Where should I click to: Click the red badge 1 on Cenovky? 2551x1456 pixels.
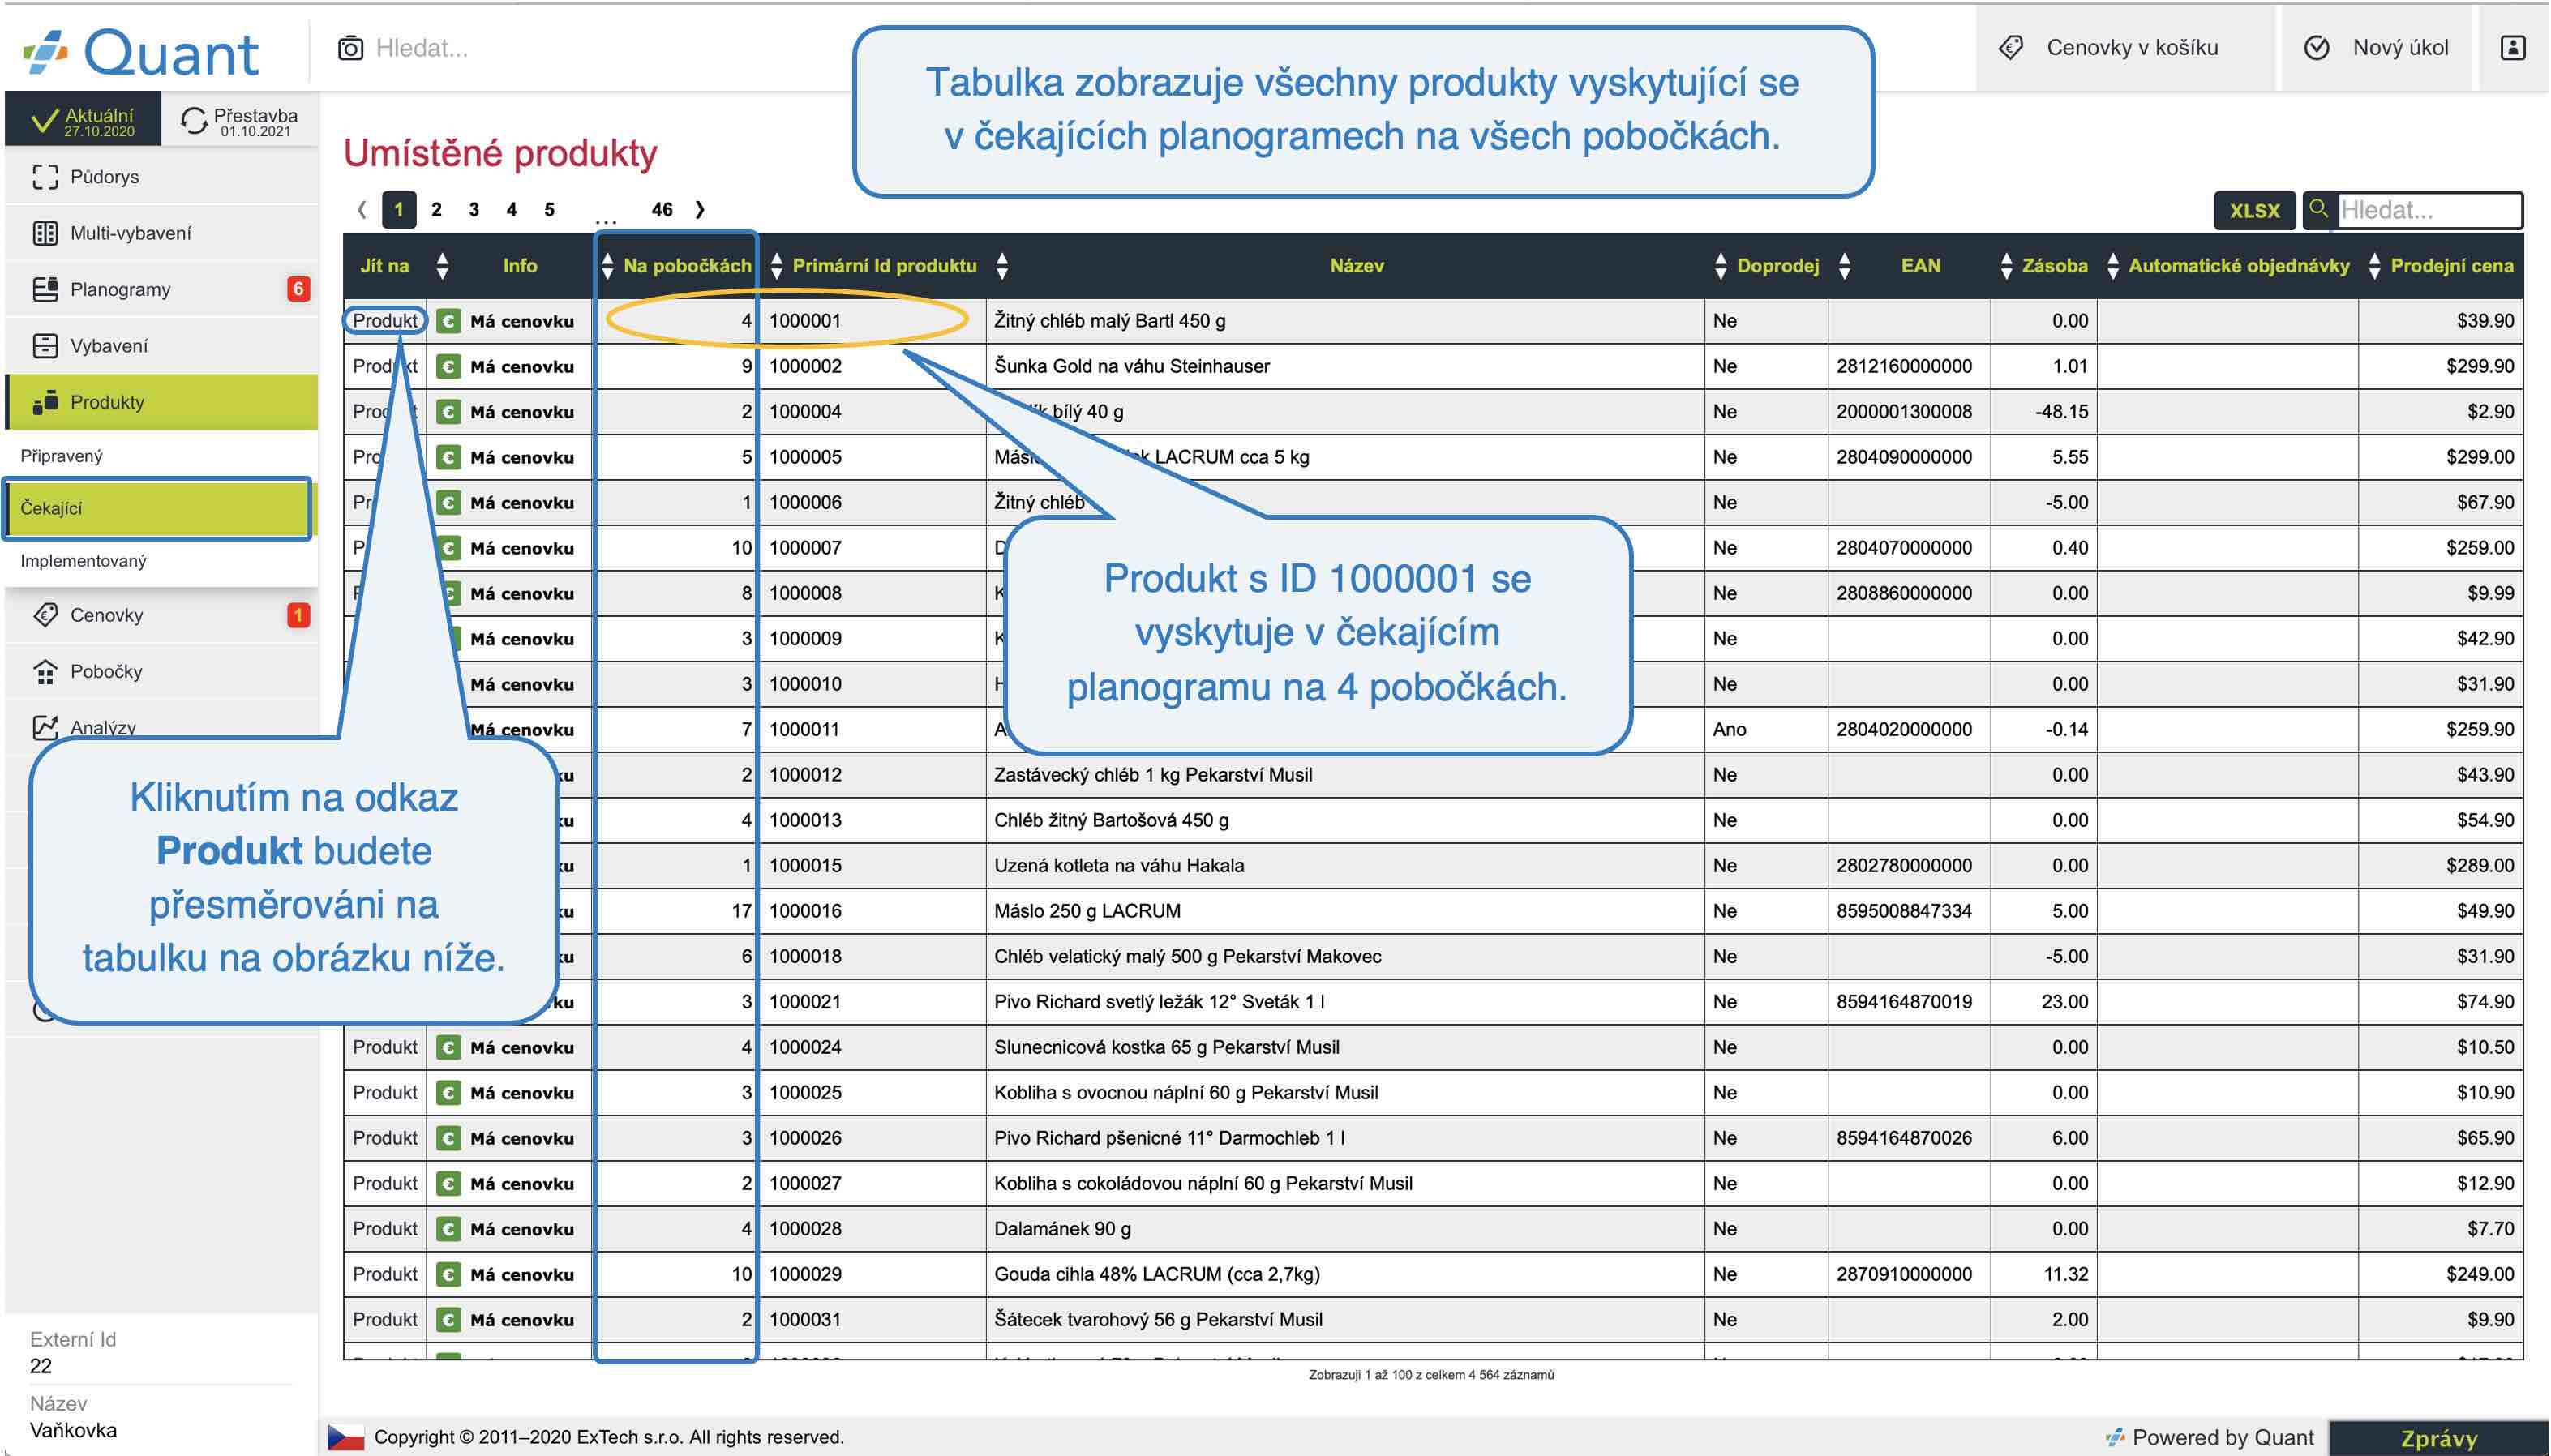[x=298, y=615]
